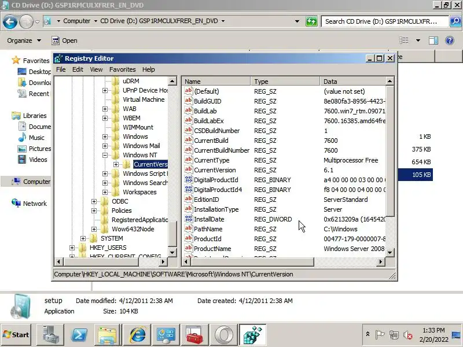
Task: Expand the Wow6432Node registry key
Action: (94, 229)
